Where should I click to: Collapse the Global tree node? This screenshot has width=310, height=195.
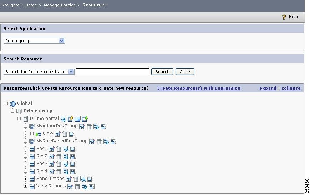(x=6, y=104)
